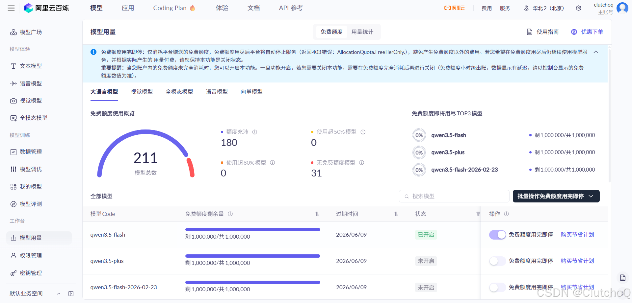Sort by 过期时间 column
This screenshot has height=303, width=632.
pos(396,214)
